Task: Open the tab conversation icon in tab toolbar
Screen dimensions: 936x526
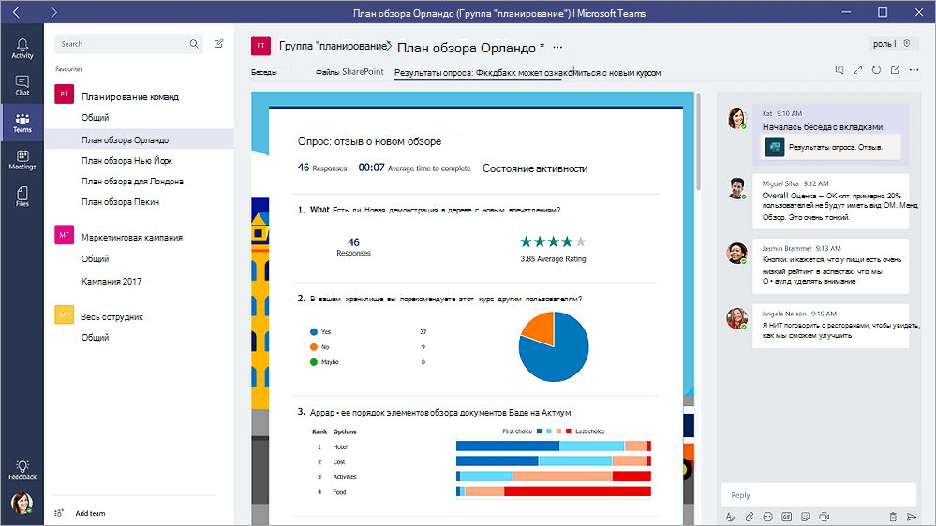Action: pyautogui.click(x=839, y=70)
